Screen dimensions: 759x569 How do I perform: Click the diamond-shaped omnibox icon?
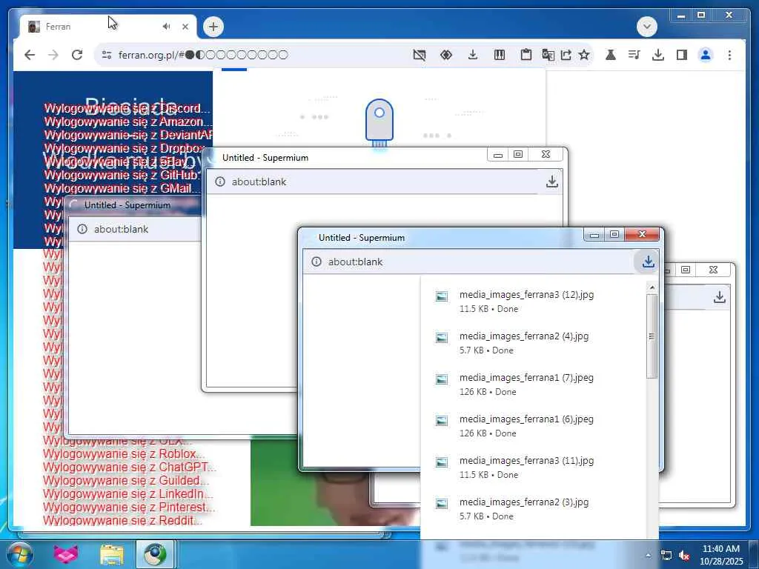click(x=445, y=55)
